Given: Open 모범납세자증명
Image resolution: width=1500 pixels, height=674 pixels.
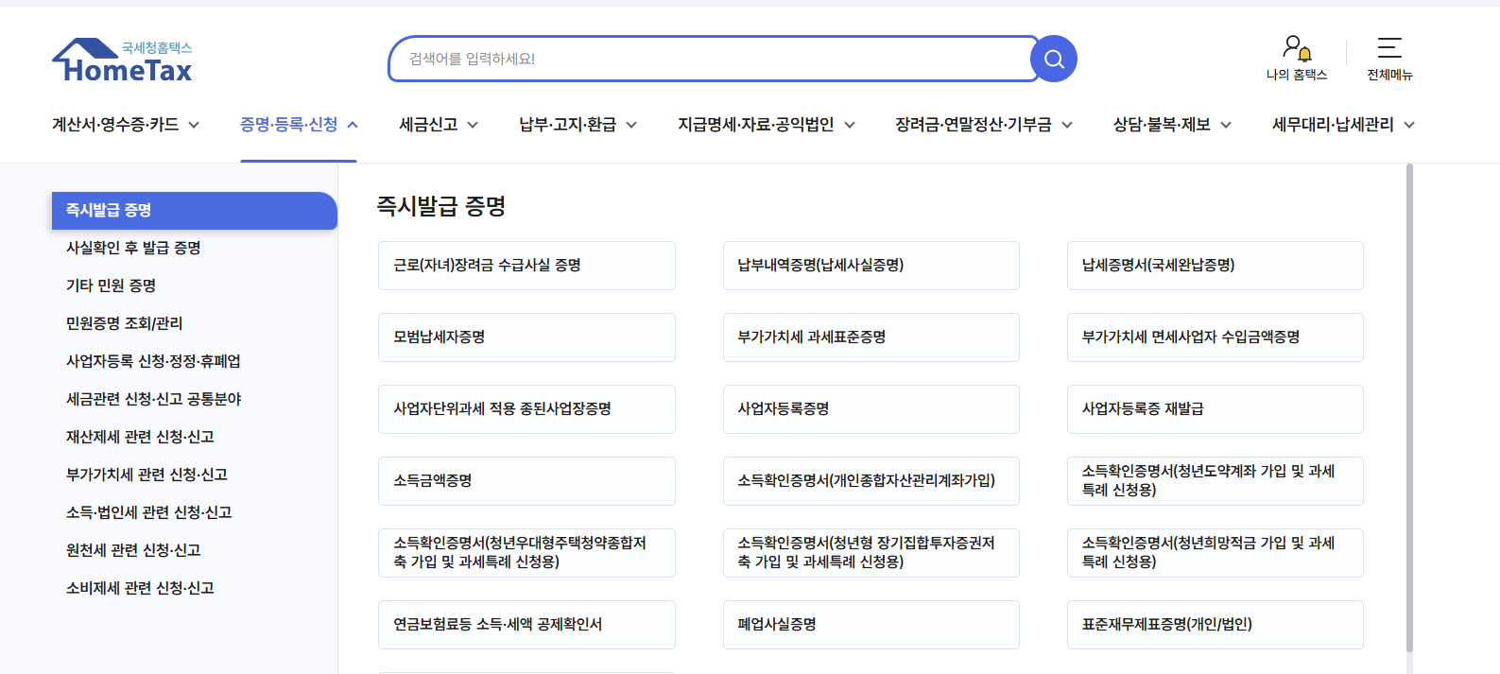Looking at the screenshot, I should (x=526, y=337).
